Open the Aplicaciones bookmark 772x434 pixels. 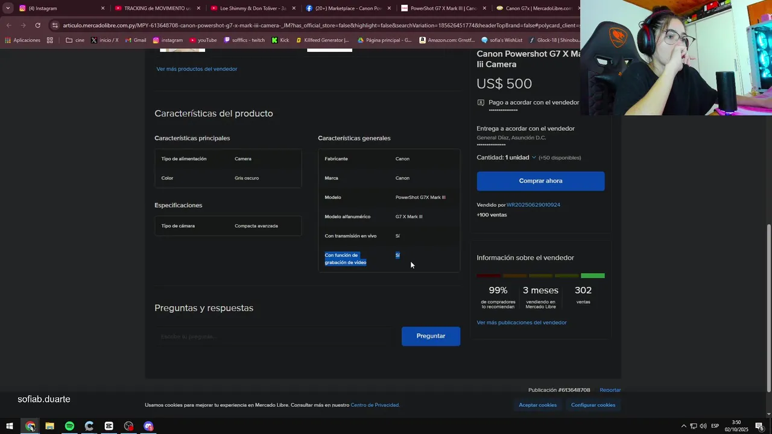(x=22, y=40)
